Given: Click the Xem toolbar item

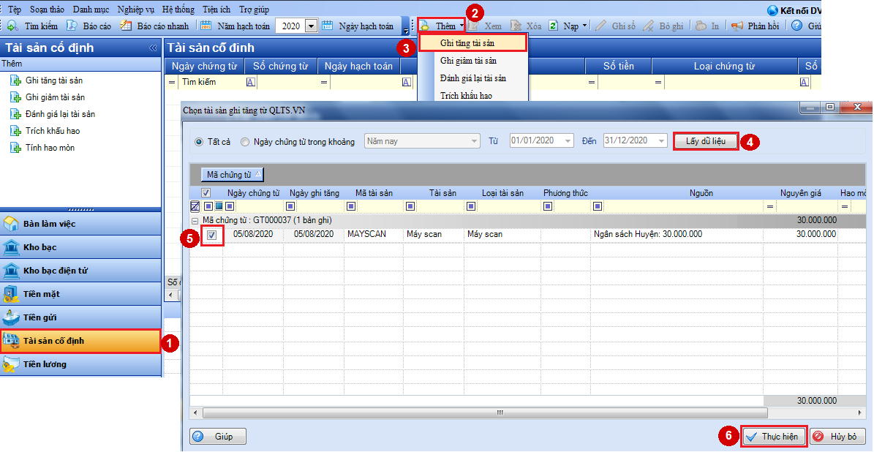Looking at the screenshot, I should pos(486,26).
